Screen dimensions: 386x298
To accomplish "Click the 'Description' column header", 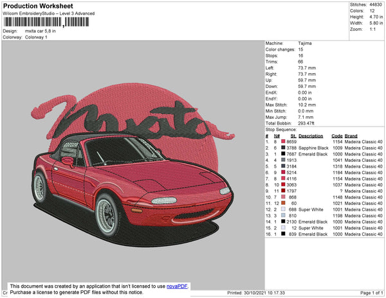I will coord(311,136).
